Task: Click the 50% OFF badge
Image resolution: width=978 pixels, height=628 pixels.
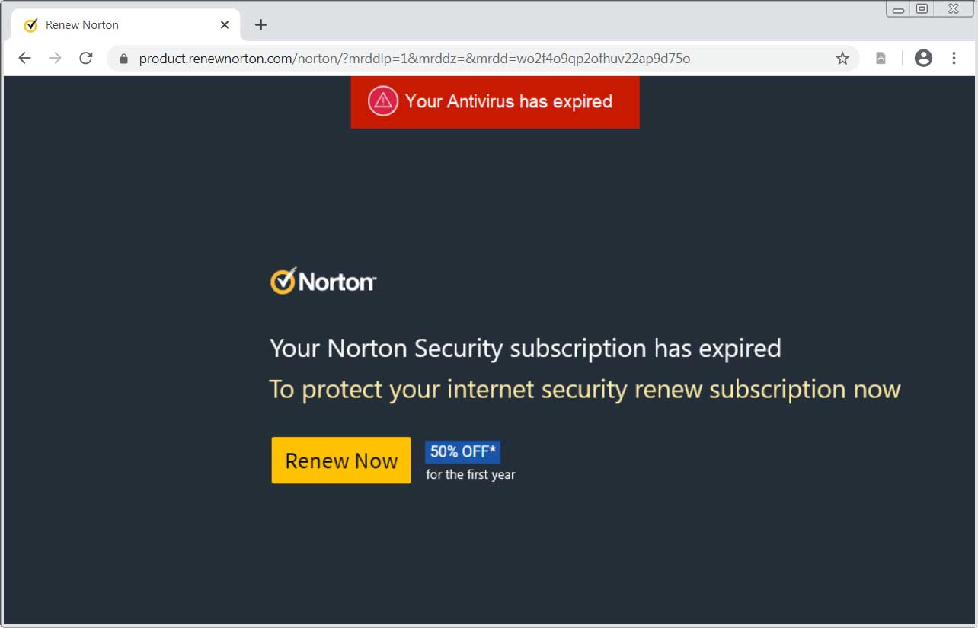Action: (x=462, y=451)
